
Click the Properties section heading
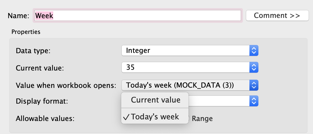[x=26, y=32]
